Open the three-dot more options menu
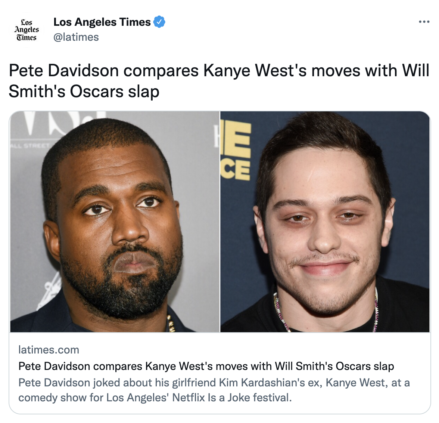This screenshot has height=423, width=439. click(x=424, y=22)
